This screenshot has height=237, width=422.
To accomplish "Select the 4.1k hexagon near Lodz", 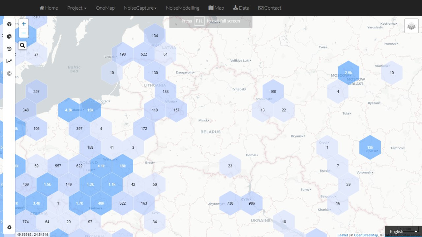I will tap(101, 166).
